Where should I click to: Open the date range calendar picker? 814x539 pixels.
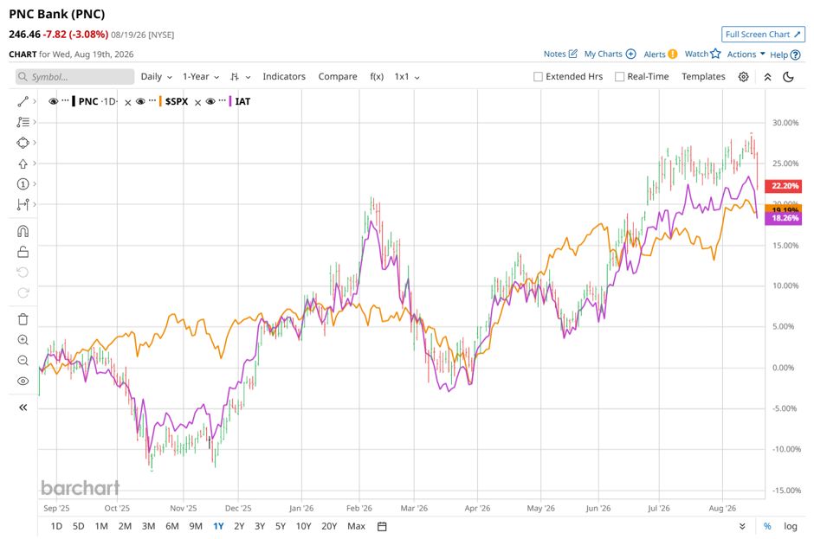point(382,527)
